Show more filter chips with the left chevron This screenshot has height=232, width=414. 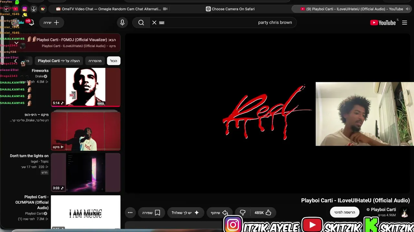[x=16, y=61]
